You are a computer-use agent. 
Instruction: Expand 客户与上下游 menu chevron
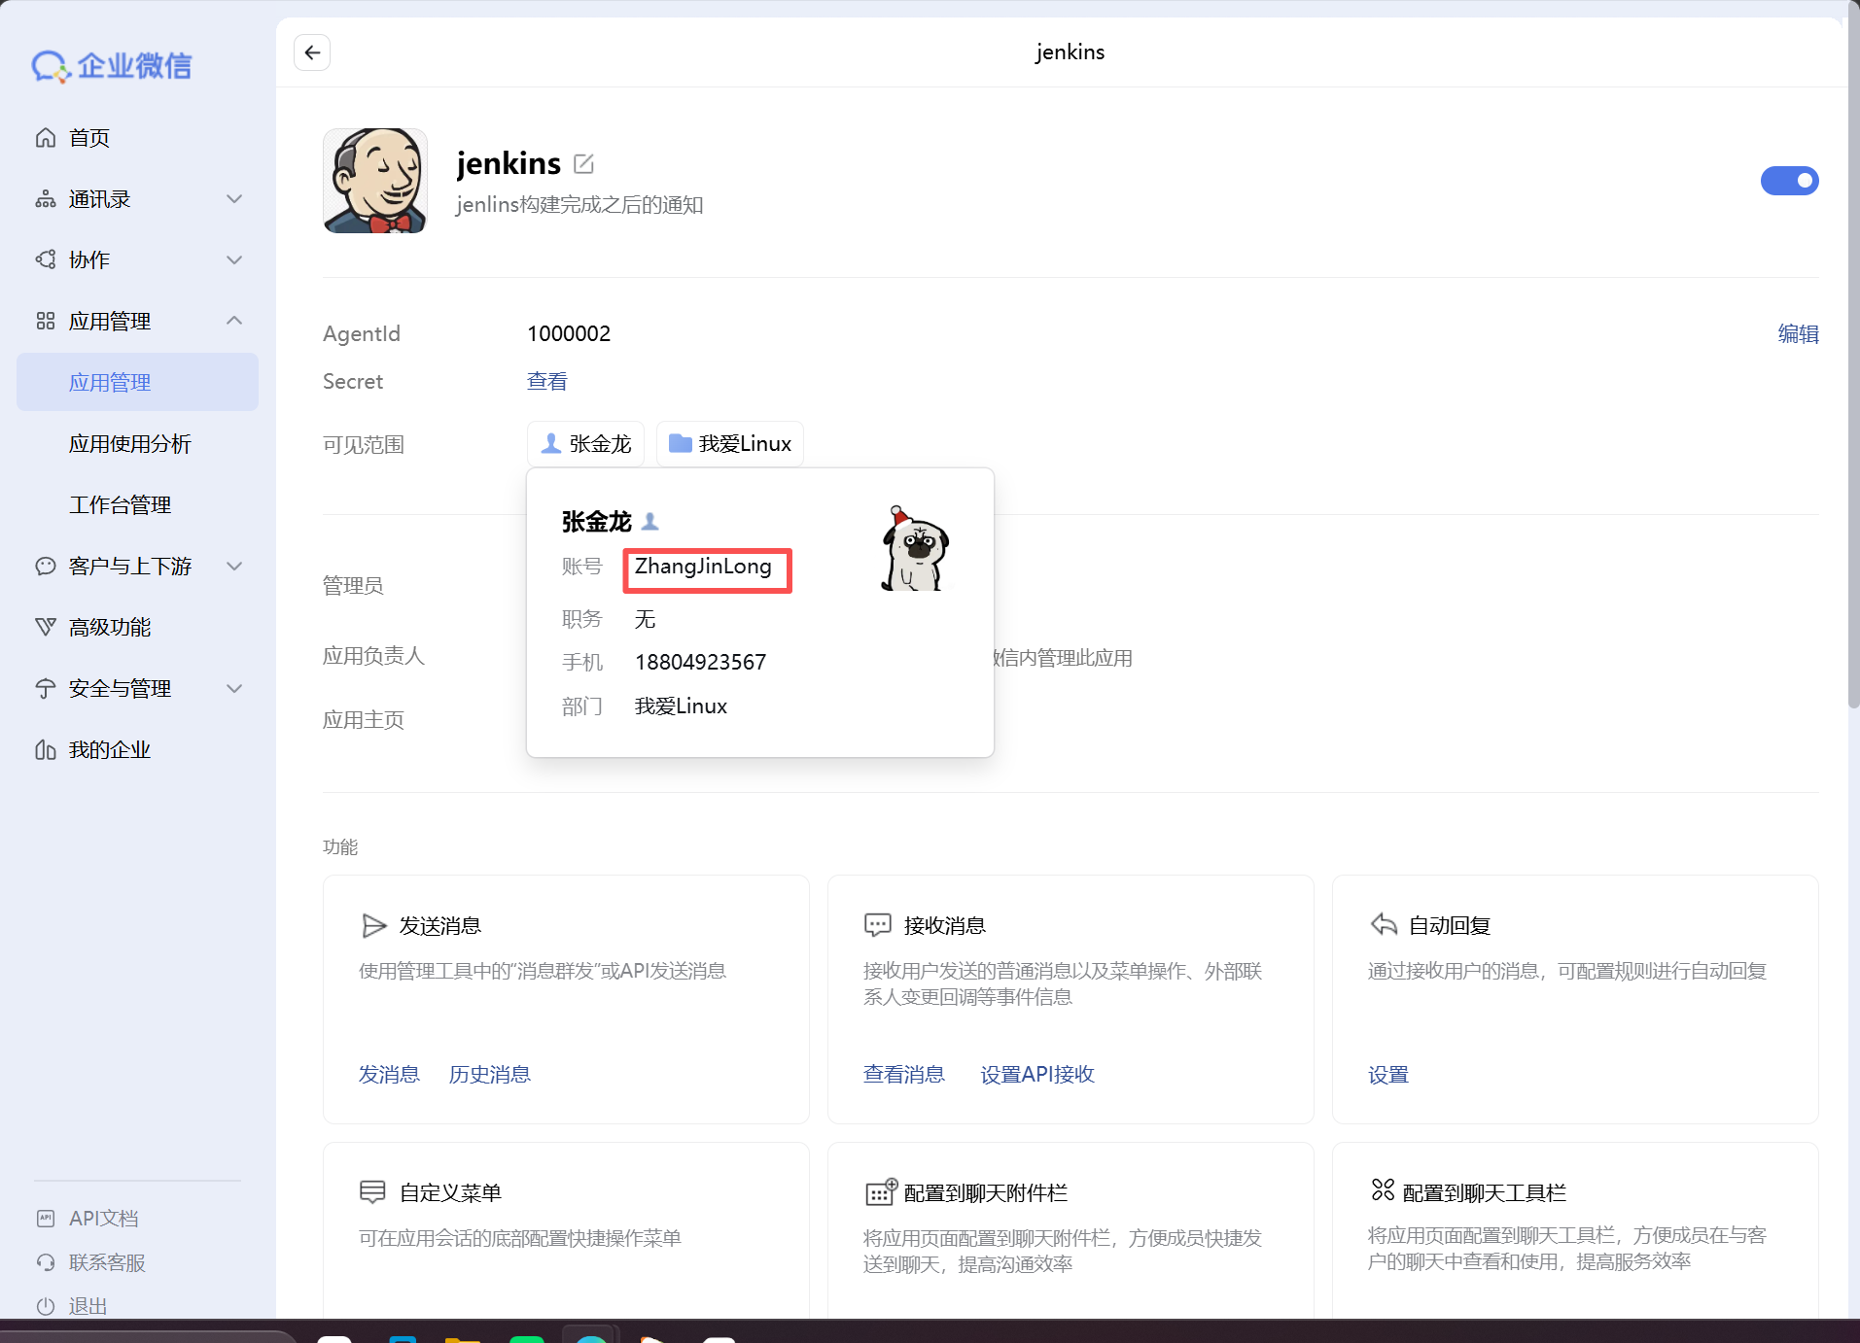tap(234, 567)
